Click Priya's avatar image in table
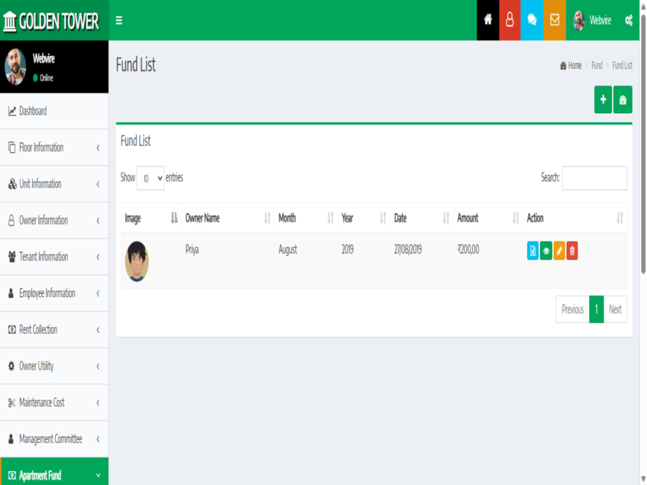 pos(137,261)
